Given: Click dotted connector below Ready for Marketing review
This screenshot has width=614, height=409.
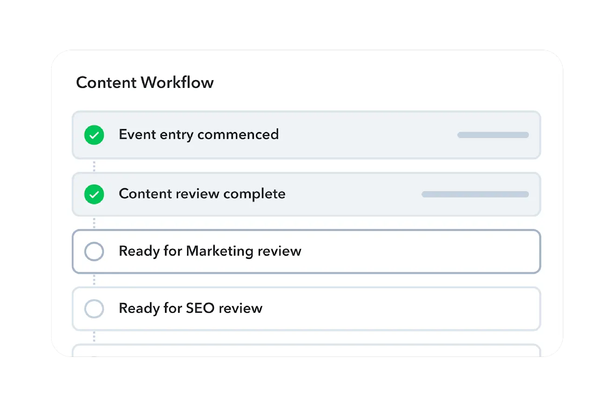Looking at the screenshot, I should (94, 280).
